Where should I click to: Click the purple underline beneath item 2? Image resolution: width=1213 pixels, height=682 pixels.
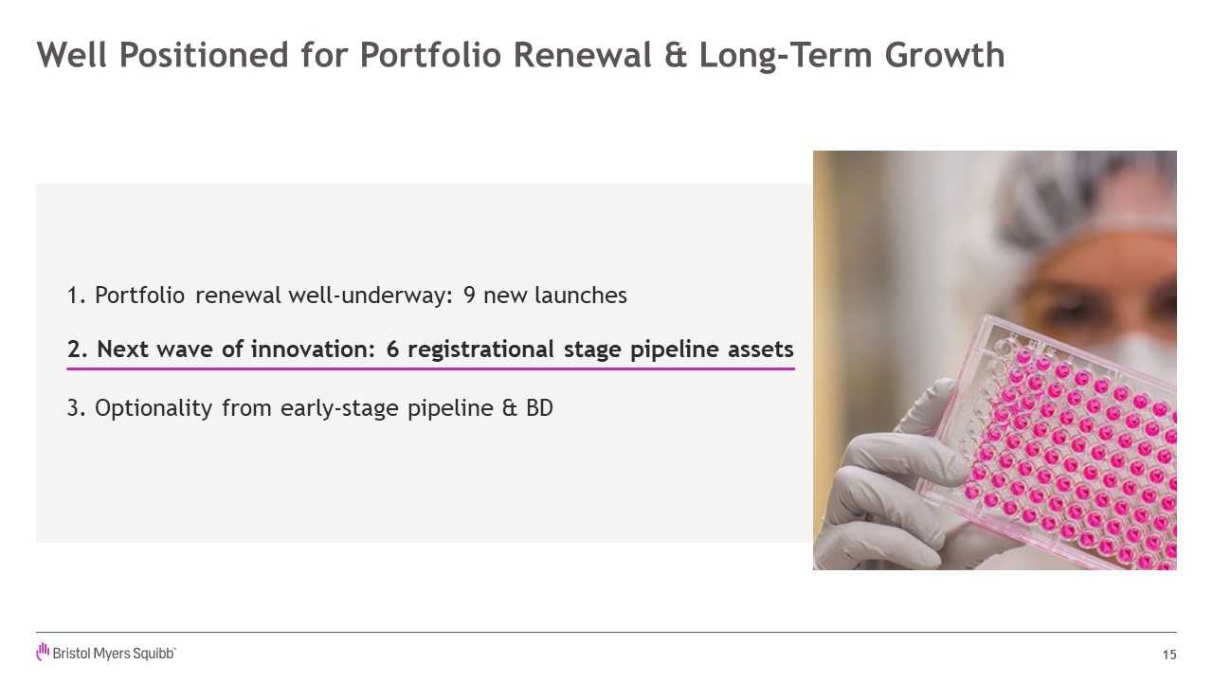[430, 368]
